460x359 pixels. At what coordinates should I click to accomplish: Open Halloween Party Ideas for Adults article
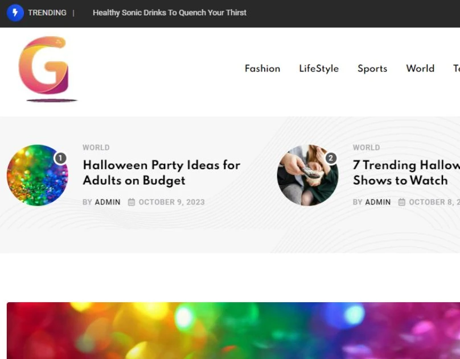coord(161,173)
